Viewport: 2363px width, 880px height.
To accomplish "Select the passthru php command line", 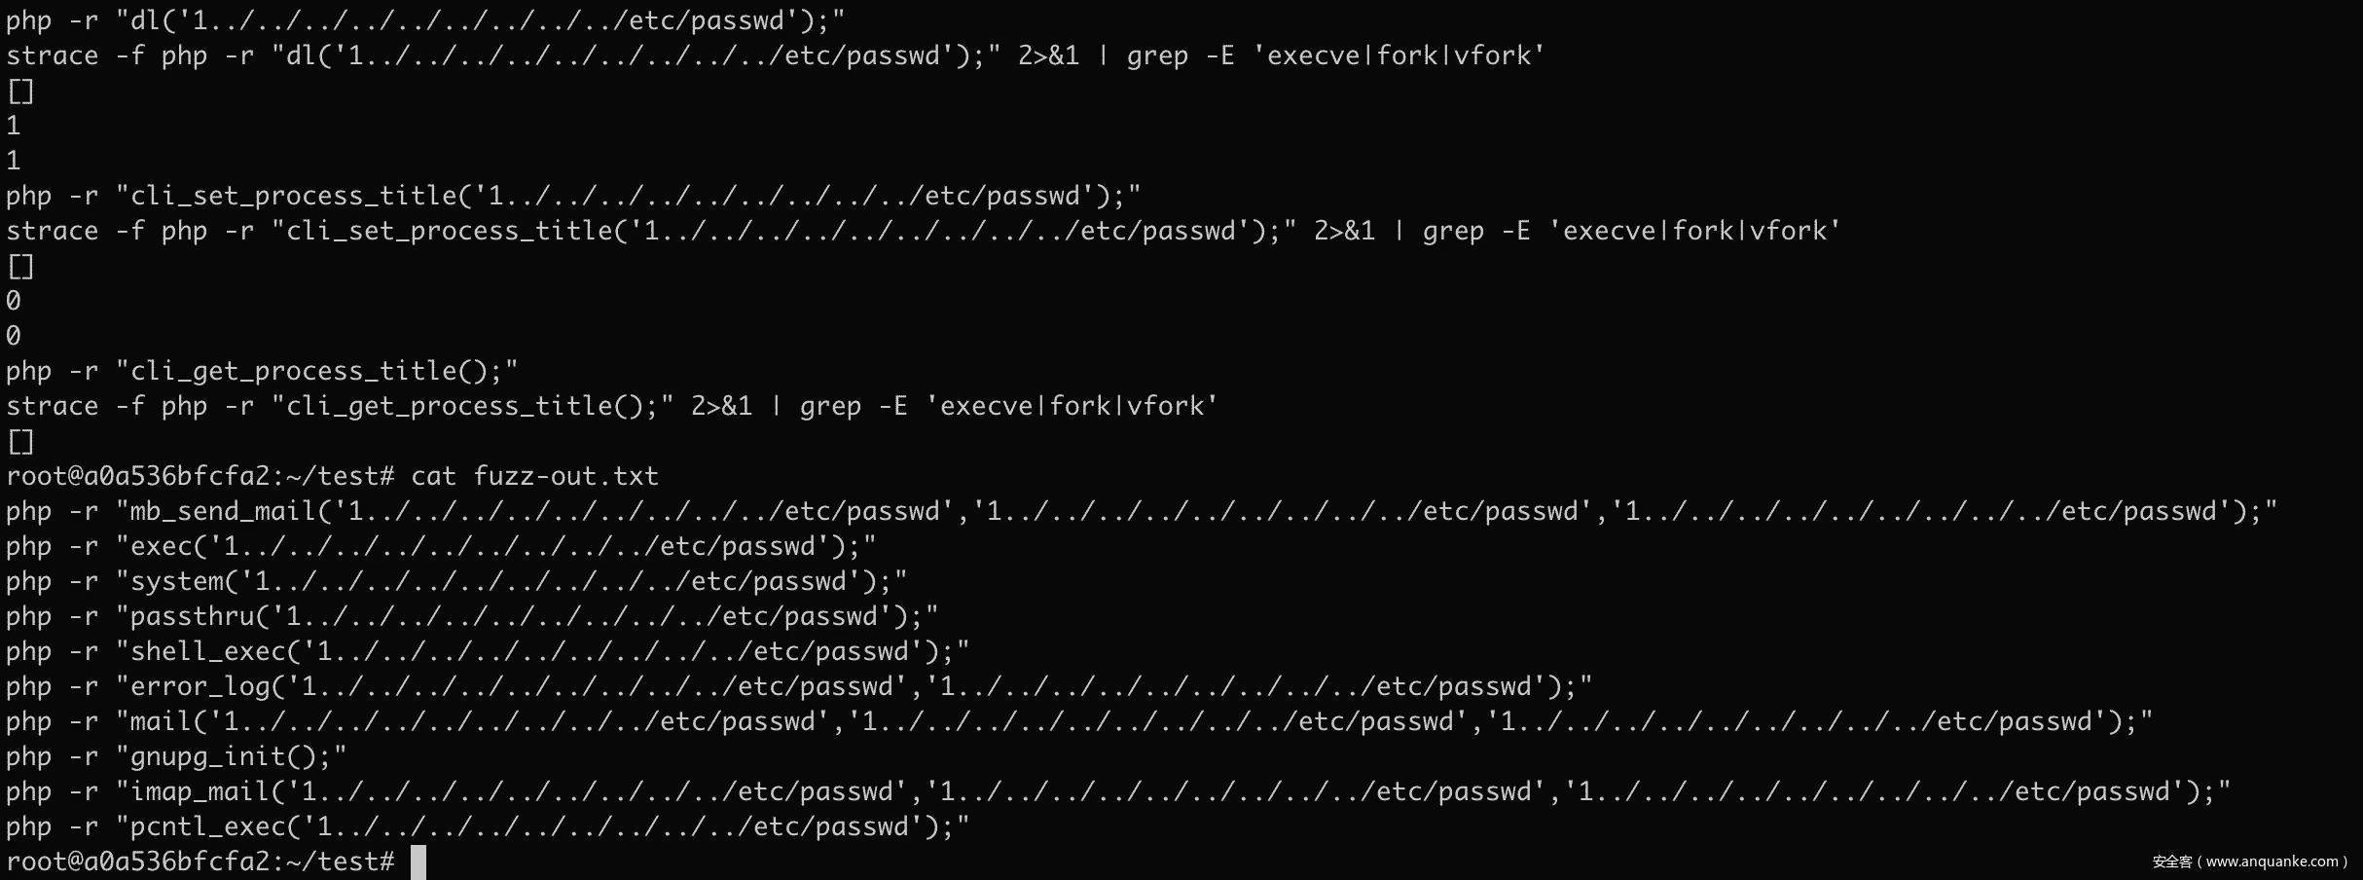I will pos(472,616).
